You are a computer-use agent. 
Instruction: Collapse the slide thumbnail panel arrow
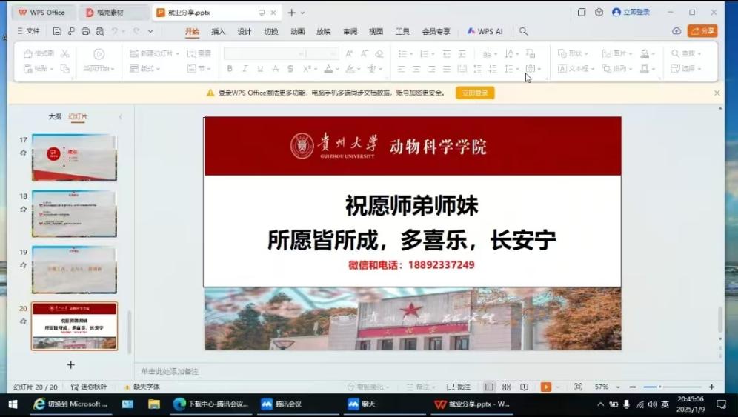click(x=121, y=116)
